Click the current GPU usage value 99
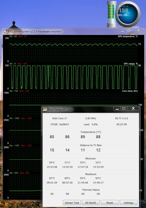Image resolution: width=146 pixels, height=208 pixels. pos(140,66)
